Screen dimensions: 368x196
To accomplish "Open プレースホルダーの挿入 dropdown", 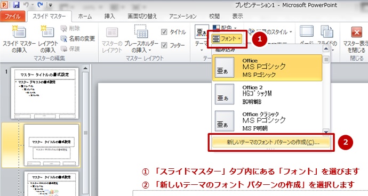I will point(141,39).
